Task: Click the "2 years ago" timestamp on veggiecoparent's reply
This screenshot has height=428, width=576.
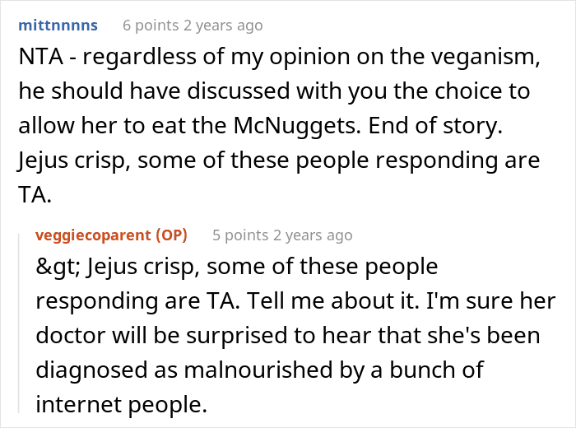Action: (313, 235)
